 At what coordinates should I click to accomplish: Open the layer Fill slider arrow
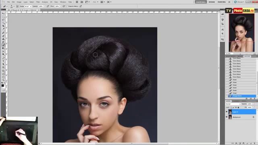tap(253, 108)
